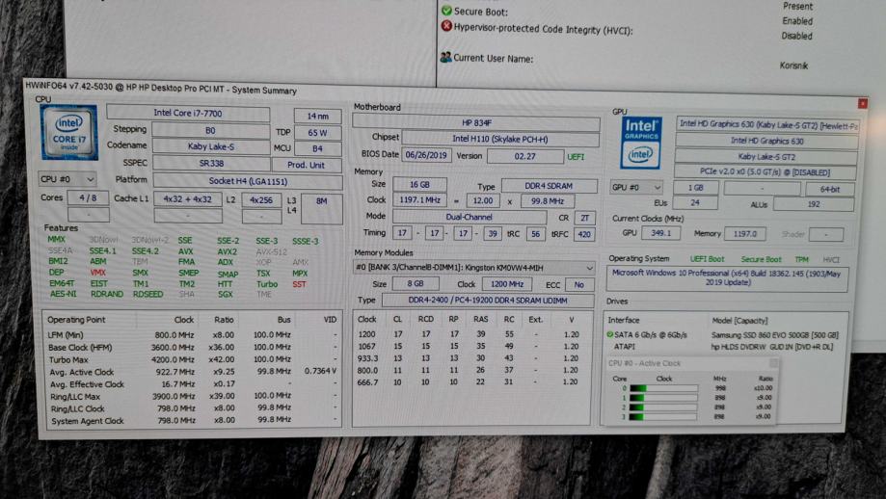Click the user icon next to Current User Name
This screenshot has width=886, height=499.
pyautogui.click(x=445, y=58)
